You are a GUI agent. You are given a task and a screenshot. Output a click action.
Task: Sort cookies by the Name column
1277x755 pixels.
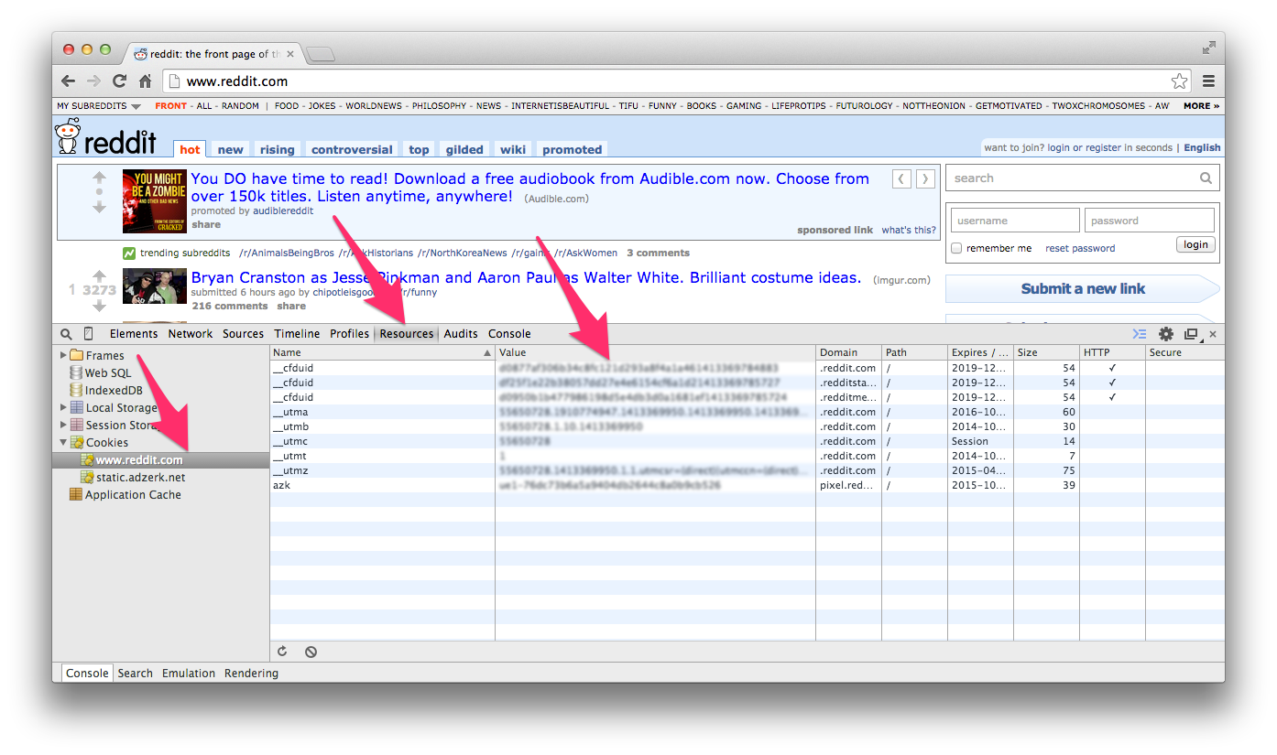[382, 352]
